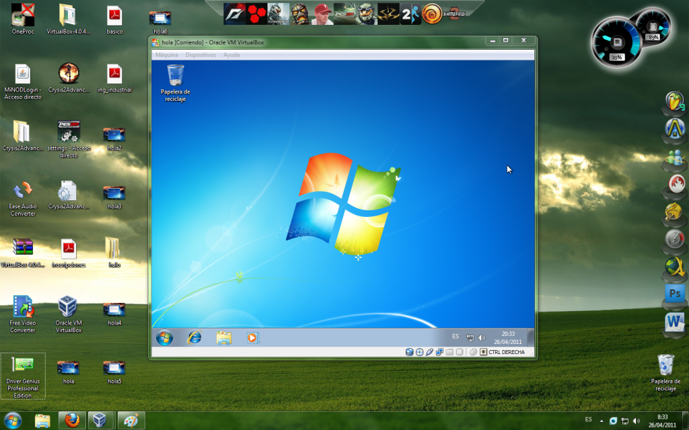This screenshot has height=430, width=689.
Task: Click the guest clock showing 20:33
Action: pyautogui.click(x=507, y=337)
